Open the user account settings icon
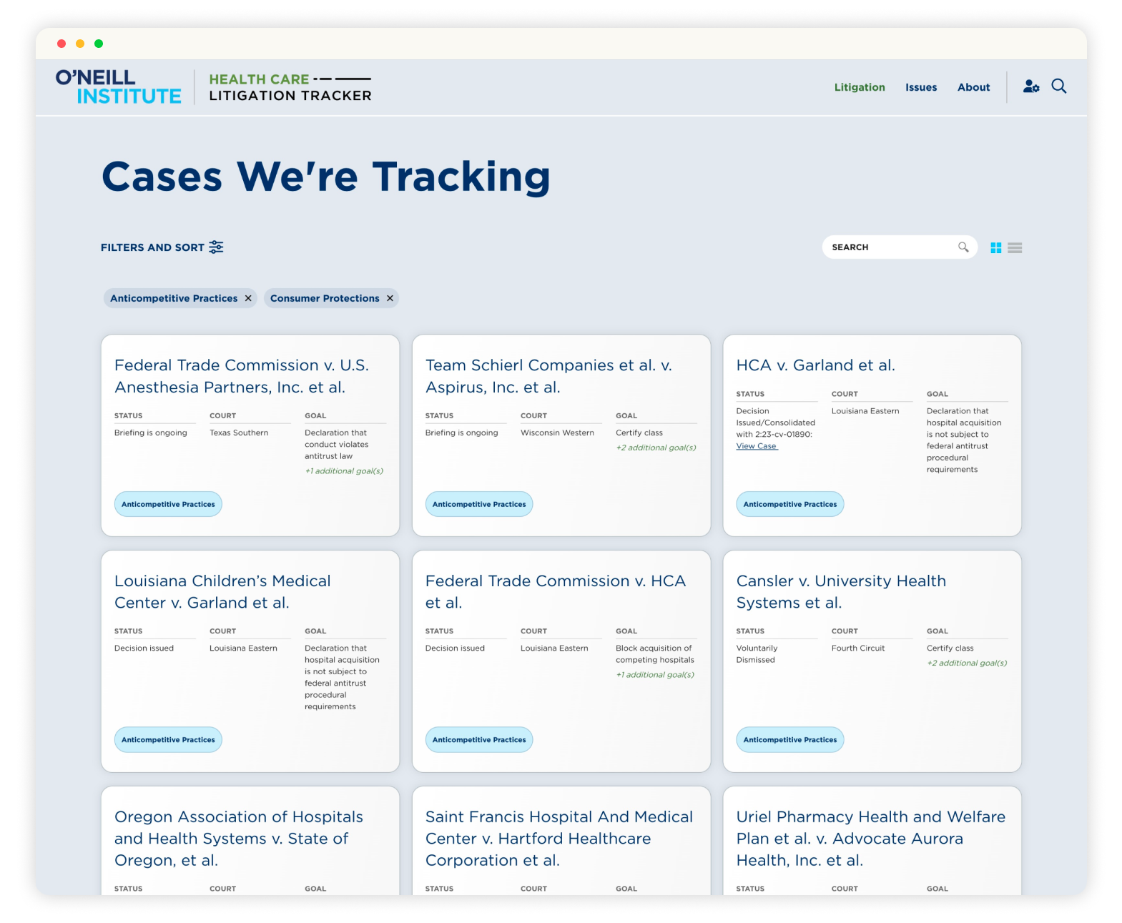 [x=1030, y=87]
